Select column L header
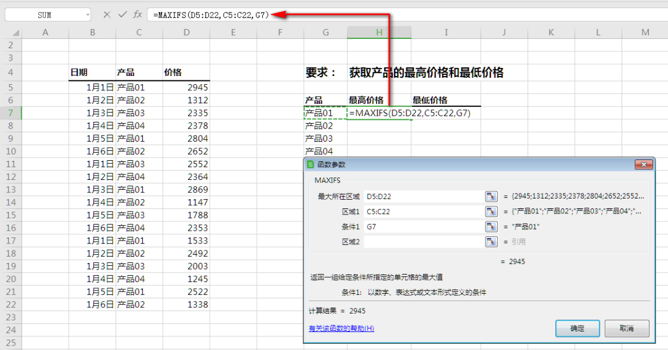The image size is (668, 350). coord(598,32)
